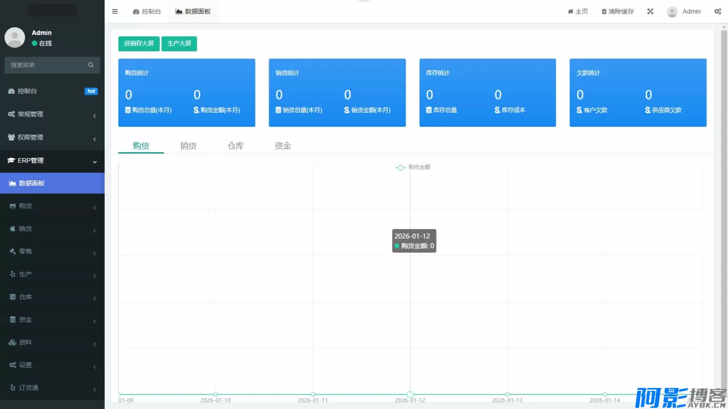Click the 2026-01-13 data point on chart

tap(507, 394)
